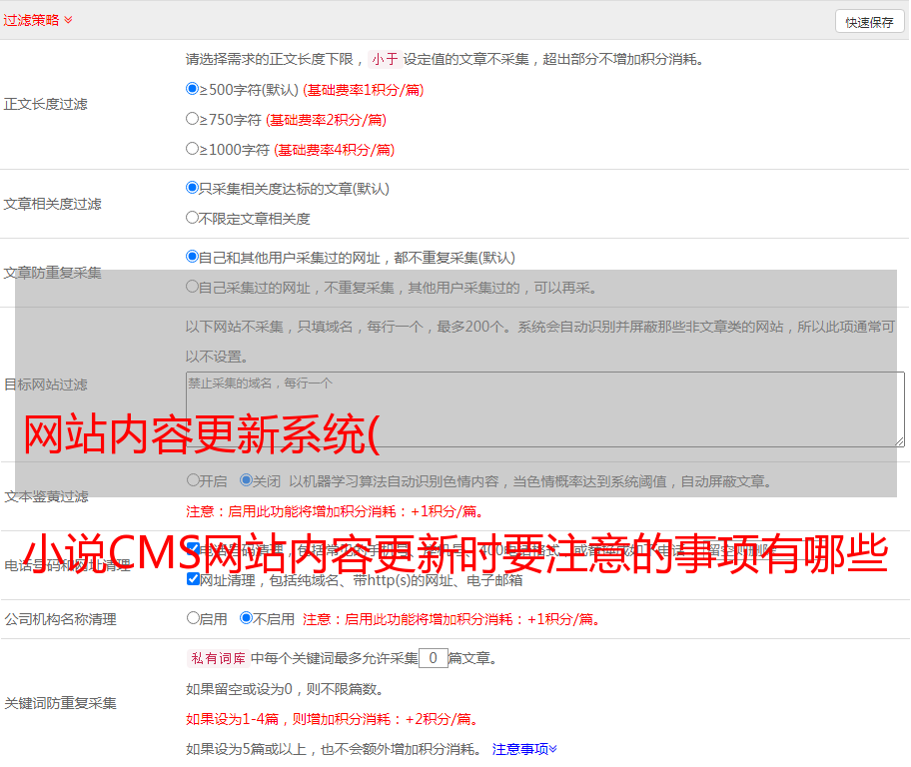Select 不启用 for 公司机构名称清理
The width and height of the screenshot is (911, 767).
tap(247, 617)
